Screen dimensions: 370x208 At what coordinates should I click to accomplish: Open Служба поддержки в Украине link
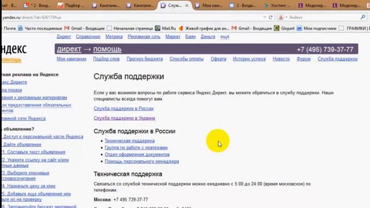124,118
